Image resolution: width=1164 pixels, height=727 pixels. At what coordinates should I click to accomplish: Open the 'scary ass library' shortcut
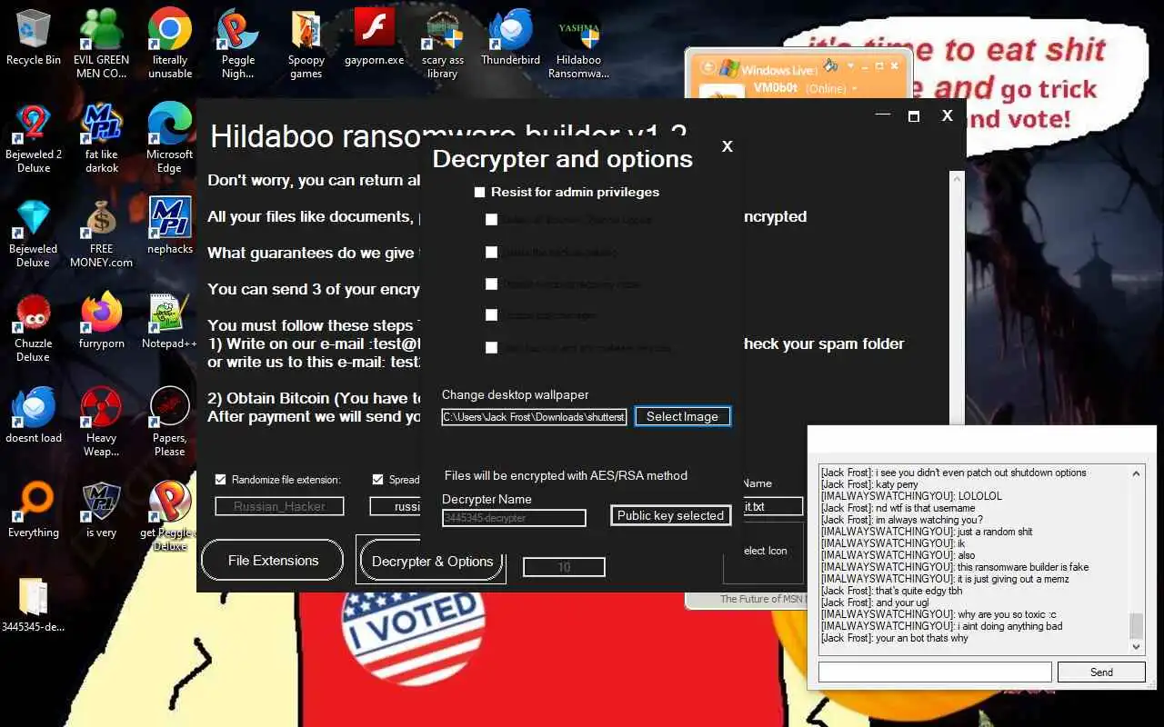point(443,44)
